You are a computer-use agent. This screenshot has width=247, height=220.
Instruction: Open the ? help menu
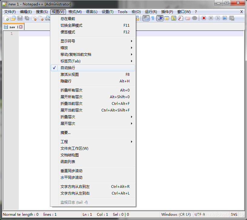[196, 12]
